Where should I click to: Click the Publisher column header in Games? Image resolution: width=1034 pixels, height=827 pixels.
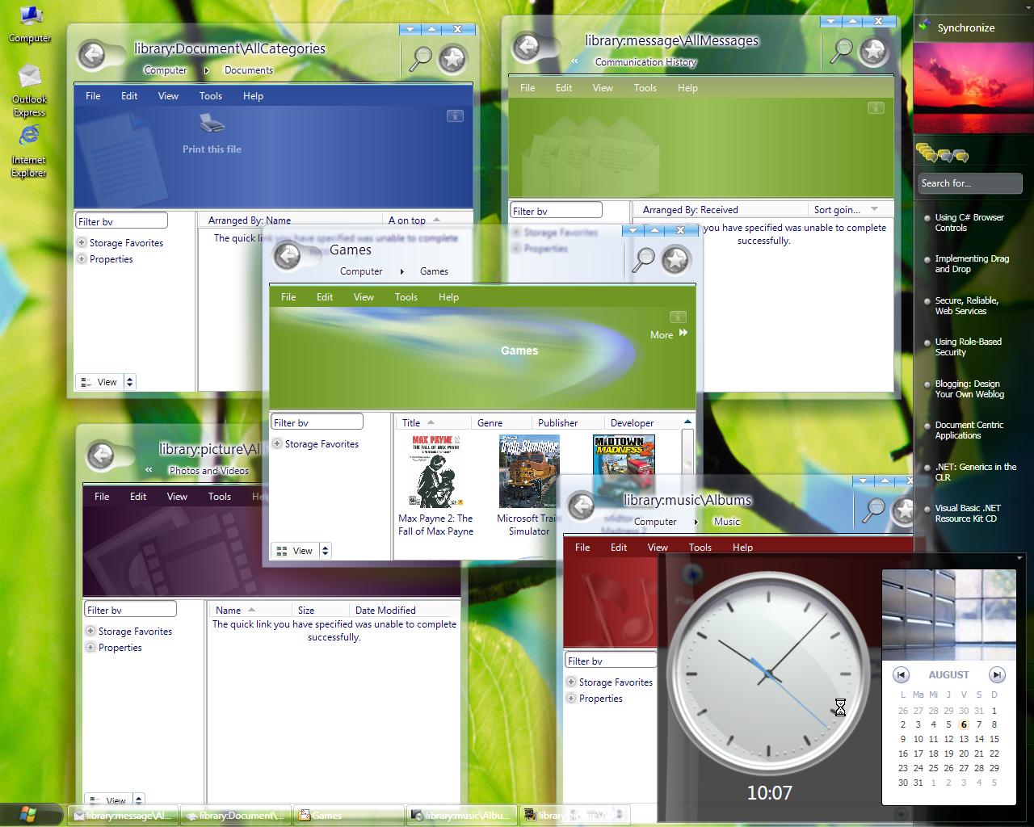(558, 422)
